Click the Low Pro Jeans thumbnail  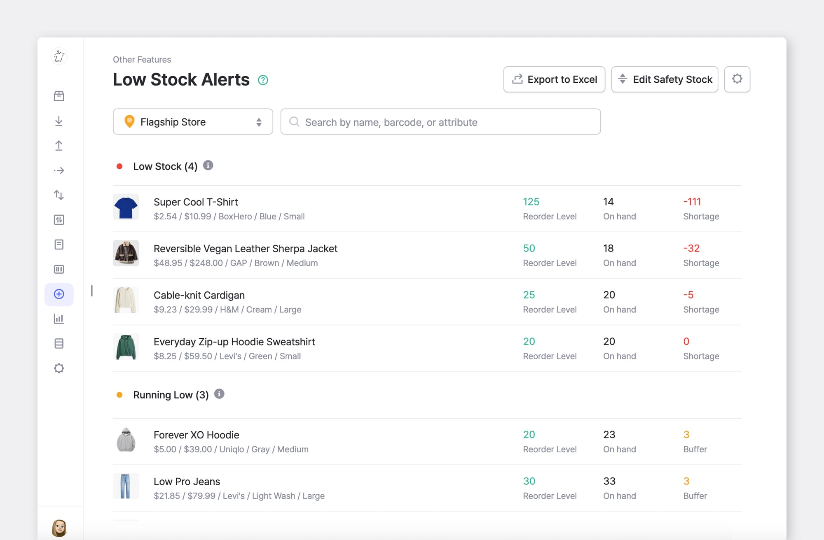tap(126, 486)
